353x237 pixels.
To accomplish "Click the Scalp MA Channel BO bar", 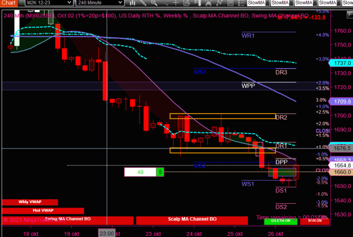I will pyautogui.click(x=192, y=220).
